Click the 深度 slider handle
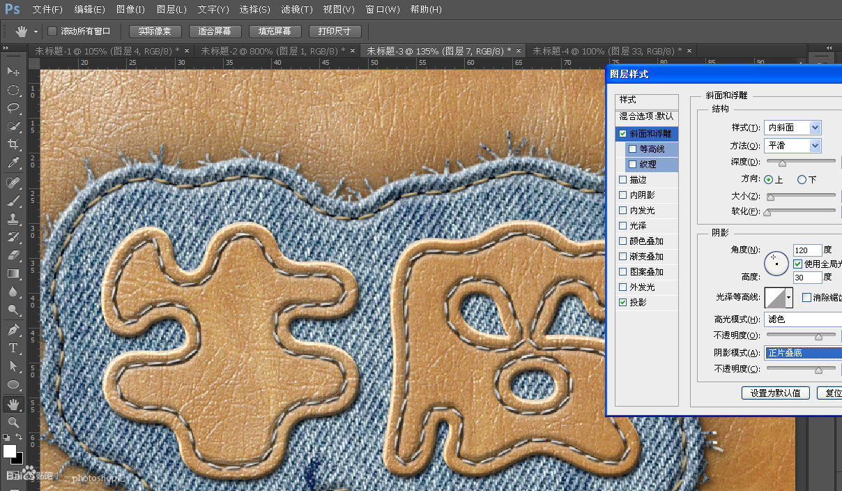This screenshot has width=842, height=491. [x=782, y=163]
